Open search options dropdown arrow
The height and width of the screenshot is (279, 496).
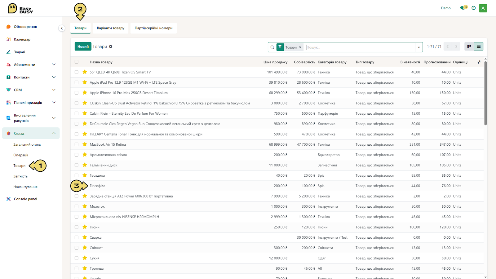419,47
